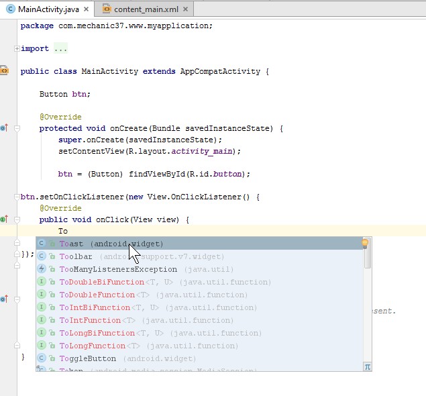
Task: Click the AppCompatActivity class name
Action: coord(220,71)
